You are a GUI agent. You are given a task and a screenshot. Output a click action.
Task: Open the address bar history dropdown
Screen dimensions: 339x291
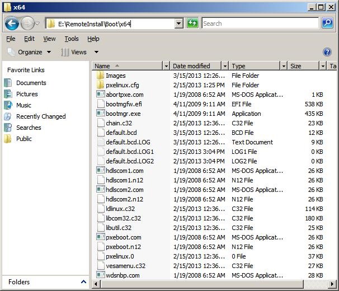pyautogui.click(x=179, y=24)
